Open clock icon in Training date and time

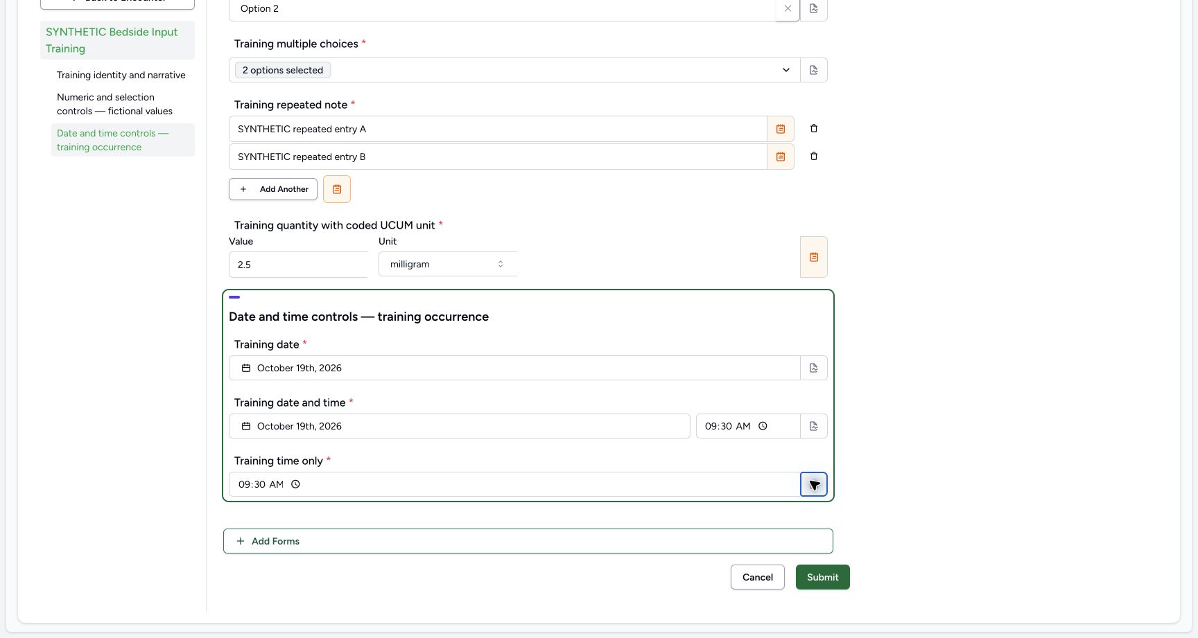[x=763, y=426]
